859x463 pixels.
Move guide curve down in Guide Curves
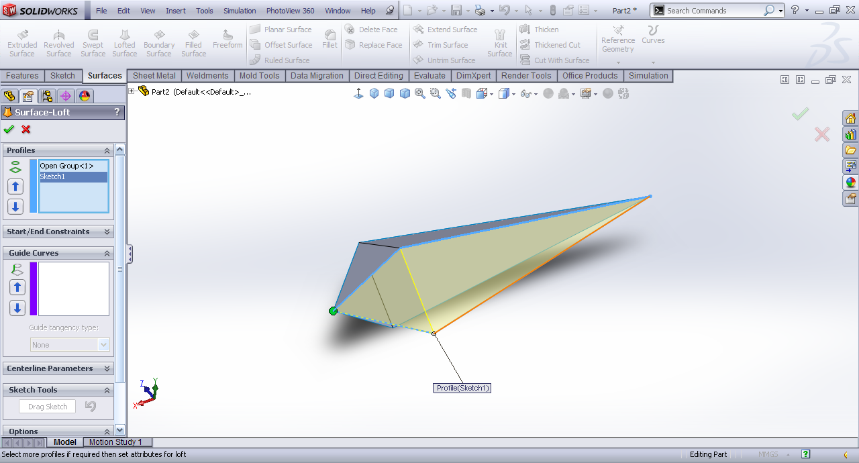17,308
